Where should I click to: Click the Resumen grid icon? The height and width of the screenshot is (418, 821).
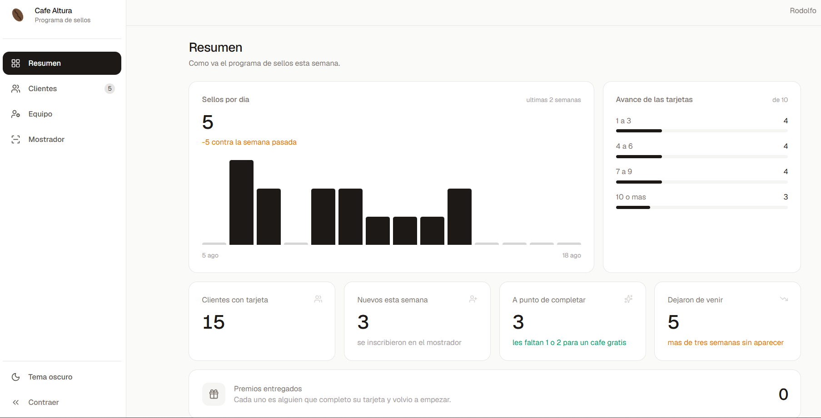pos(16,63)
